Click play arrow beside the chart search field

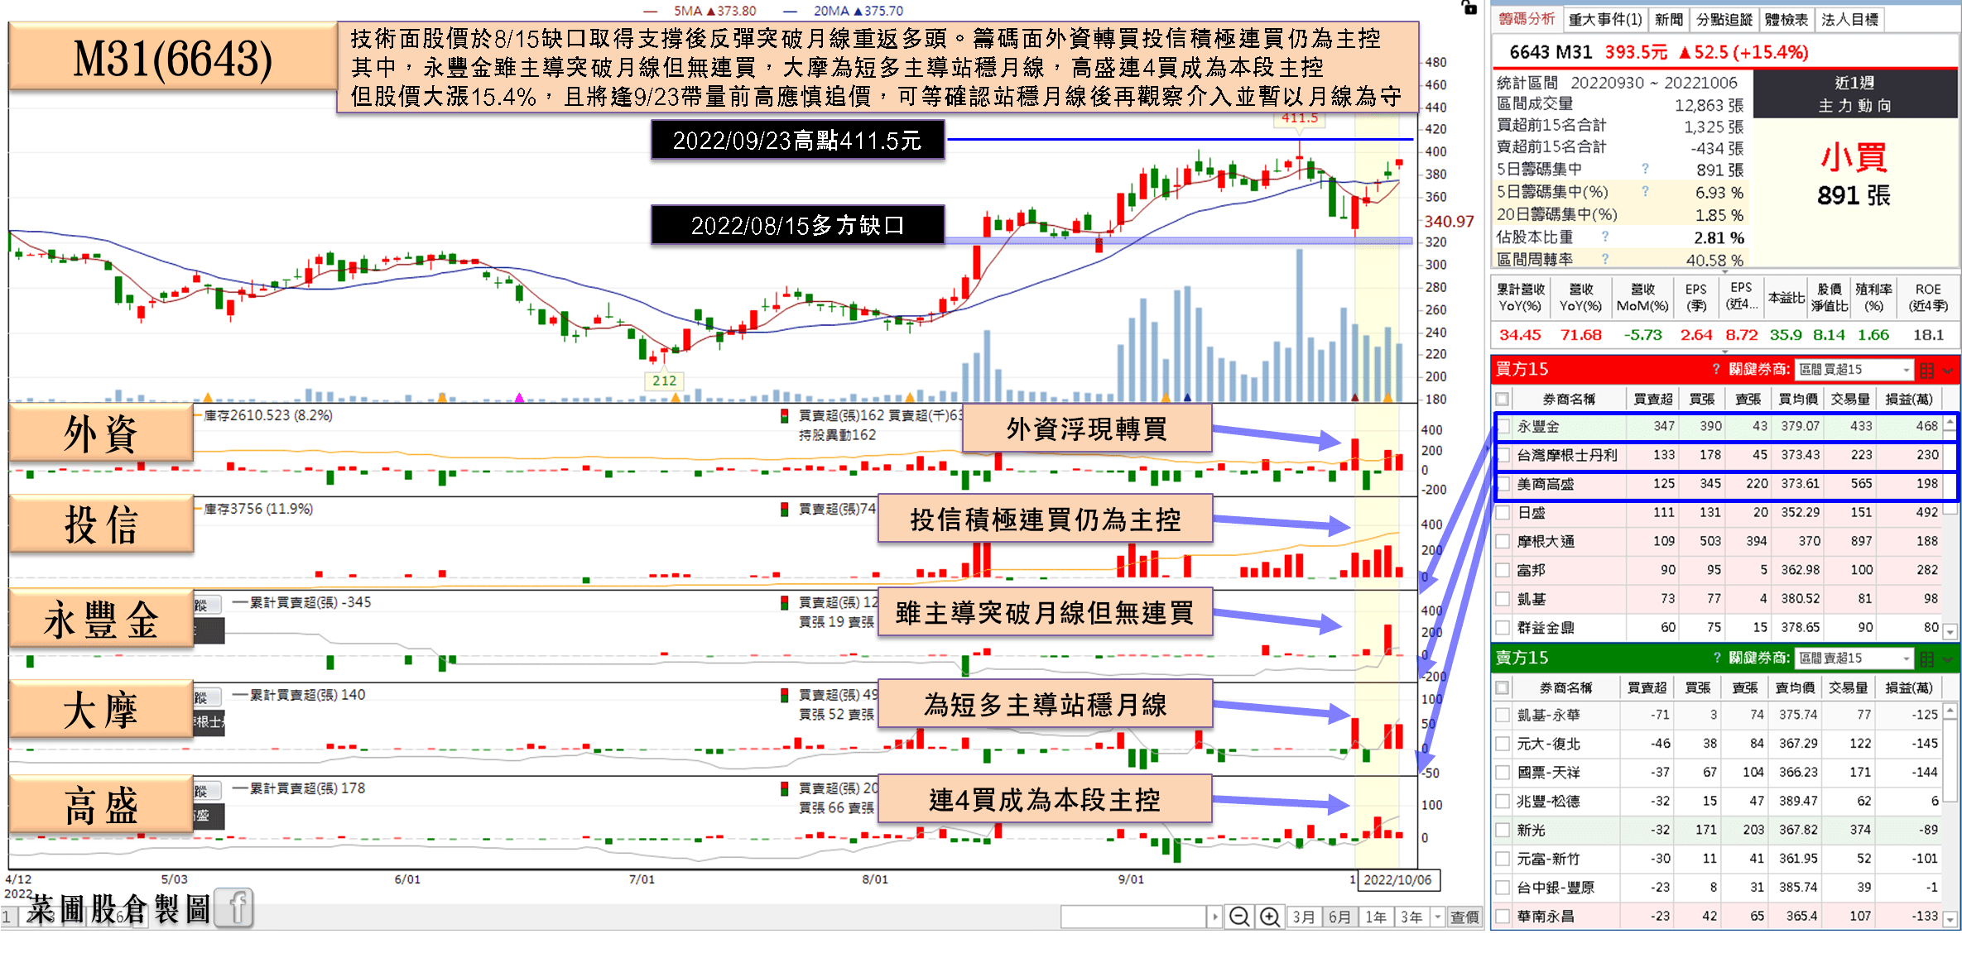point(1214,917)
